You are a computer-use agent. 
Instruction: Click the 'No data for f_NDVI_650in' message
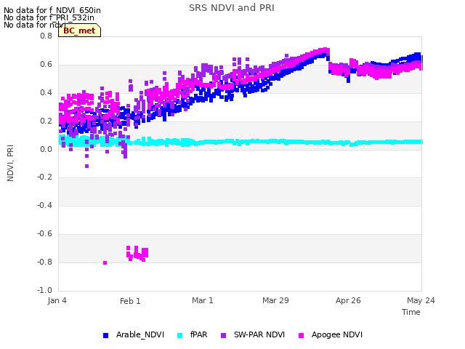pyautogui.click(x=52, y=10)
